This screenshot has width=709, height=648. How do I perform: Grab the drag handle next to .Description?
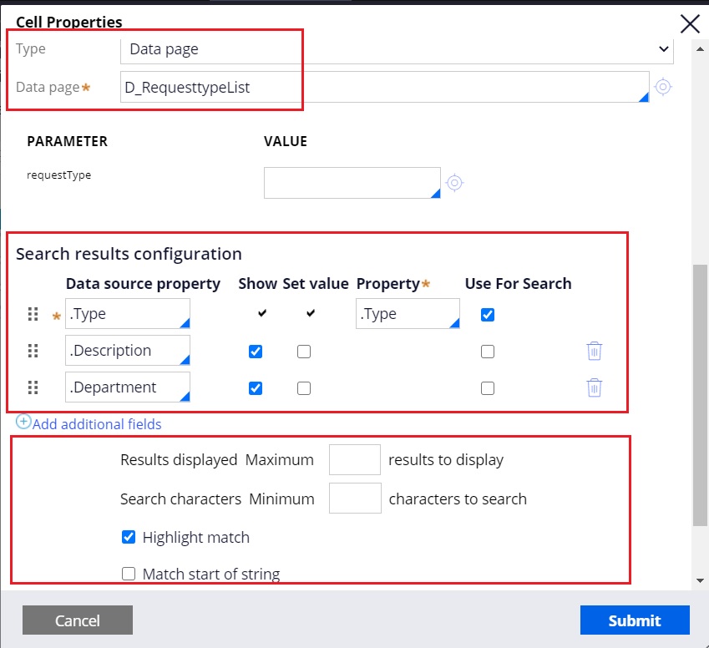(x=33, y=351)
